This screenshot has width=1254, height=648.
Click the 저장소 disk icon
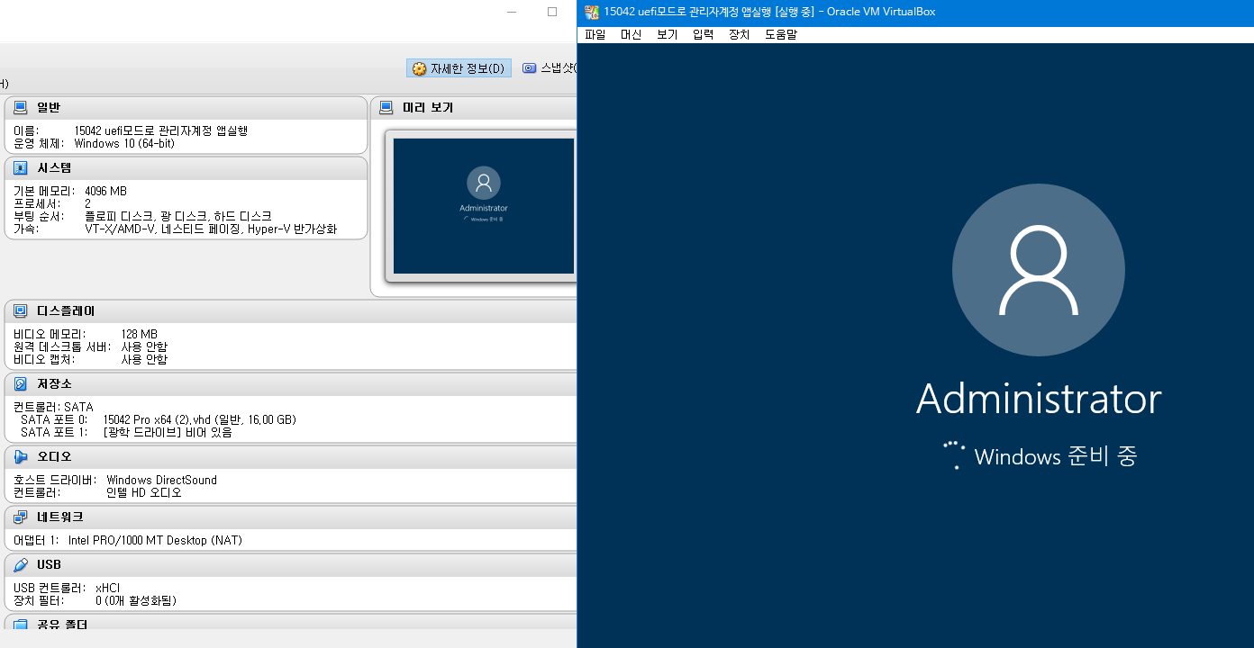20,383
